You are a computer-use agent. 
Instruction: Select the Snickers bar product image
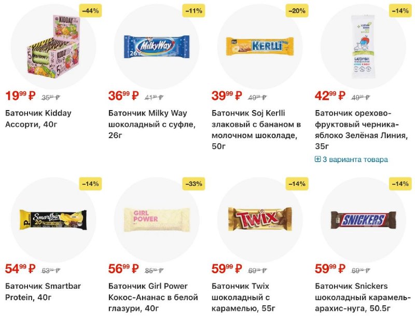coord(363,220)
